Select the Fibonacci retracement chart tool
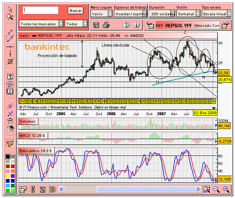Viewport: 235px width, 198px height. click(x=10, y=61)
